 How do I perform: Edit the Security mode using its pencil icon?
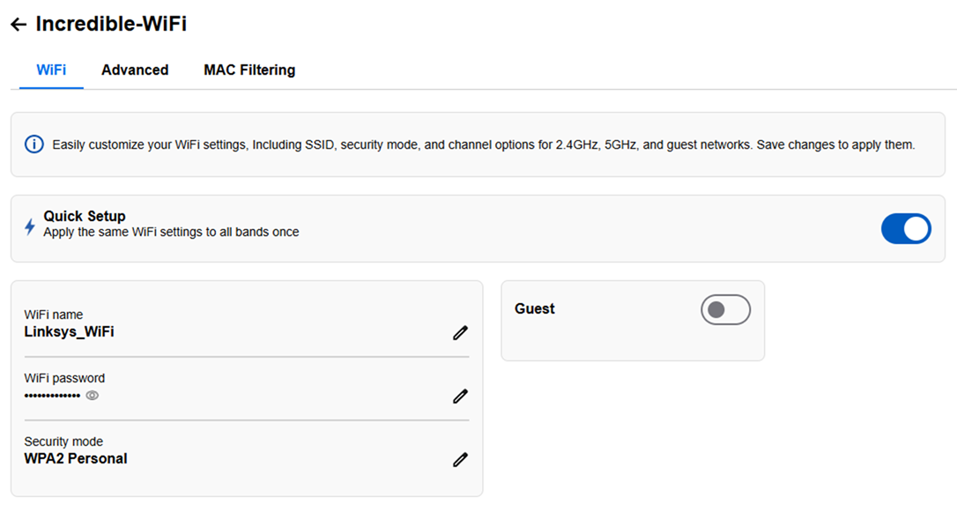(x=460, y=460)
